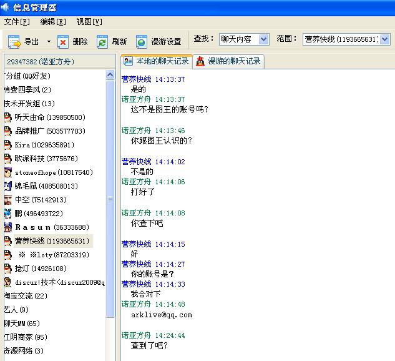Click the avatar of stoneofhope(10817540)
Viewport: 395px width, 361px height.
8,172
